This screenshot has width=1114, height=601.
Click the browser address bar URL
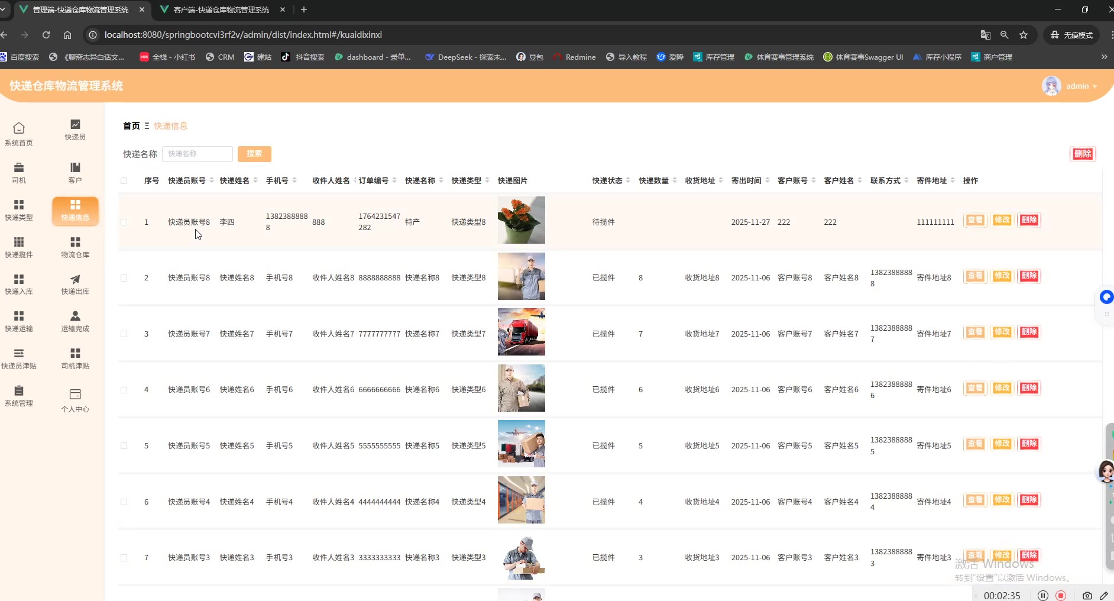click(x=243, y=35)
